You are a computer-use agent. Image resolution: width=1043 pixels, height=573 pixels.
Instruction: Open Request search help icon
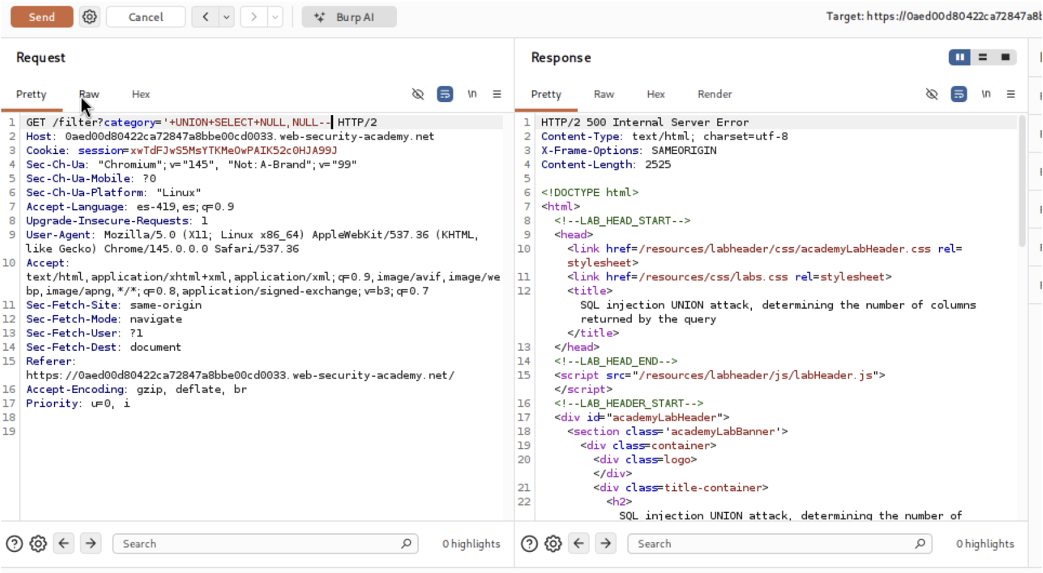coord(14,544)
